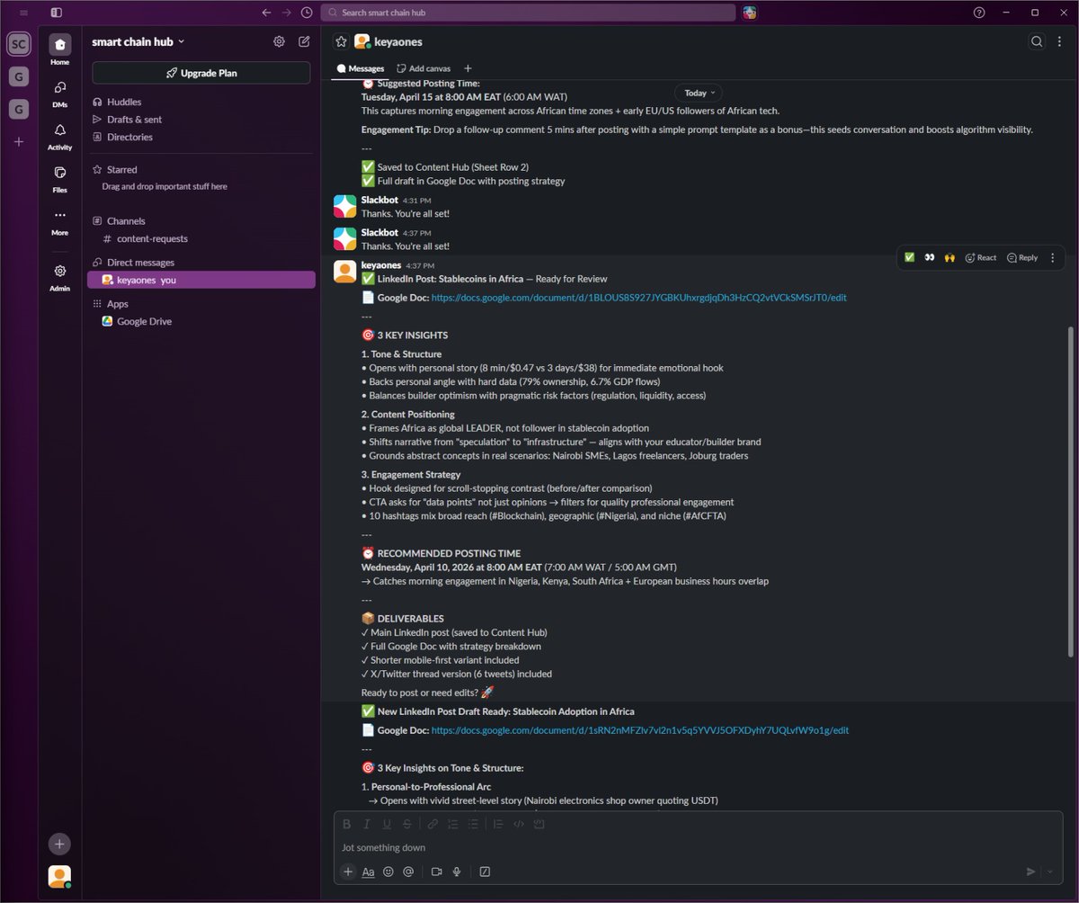
Task: Focus the Search smart chain hub field
Action: (x=528, y=13)
